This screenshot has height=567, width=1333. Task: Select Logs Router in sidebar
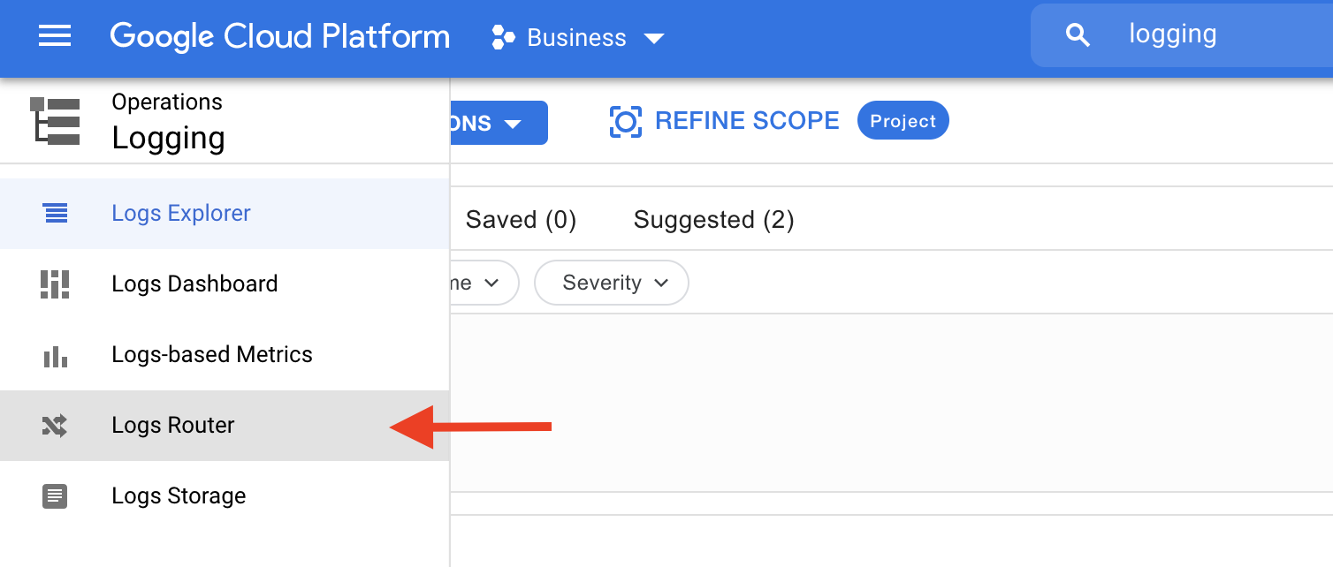pyautogui.click(x=173, y=426)
